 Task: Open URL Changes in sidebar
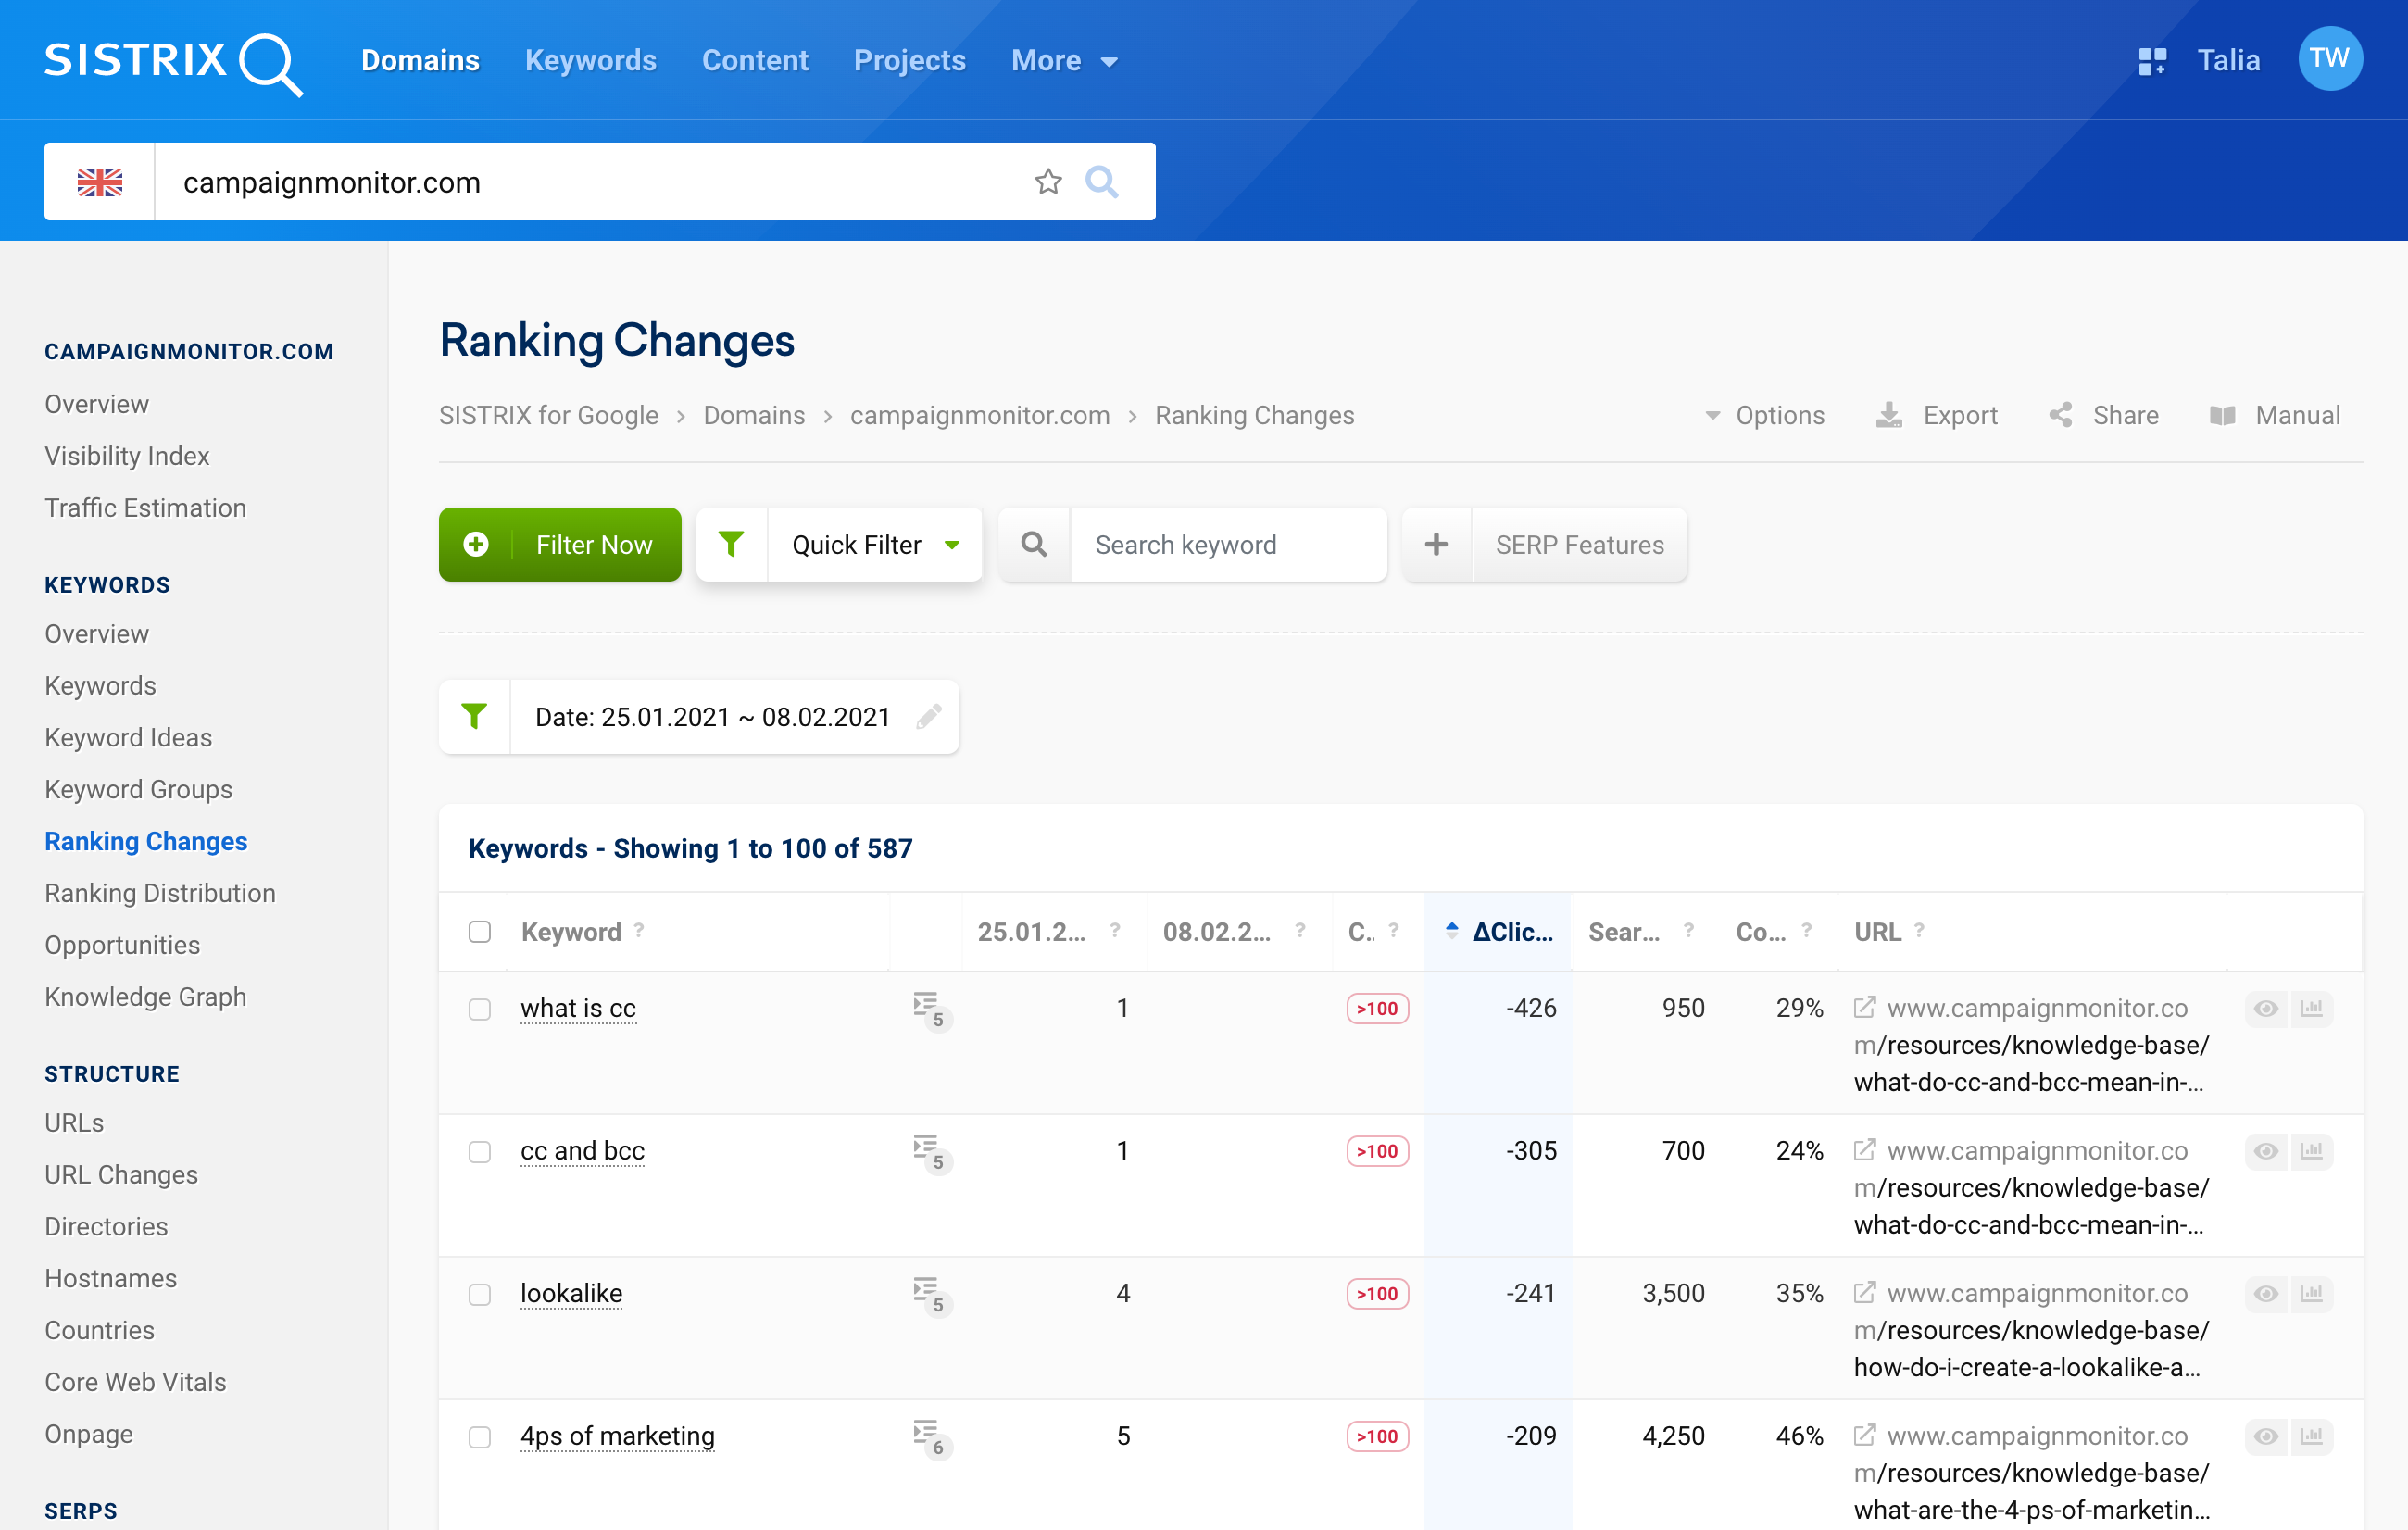pyautogui.click(x=121, y=1175)
